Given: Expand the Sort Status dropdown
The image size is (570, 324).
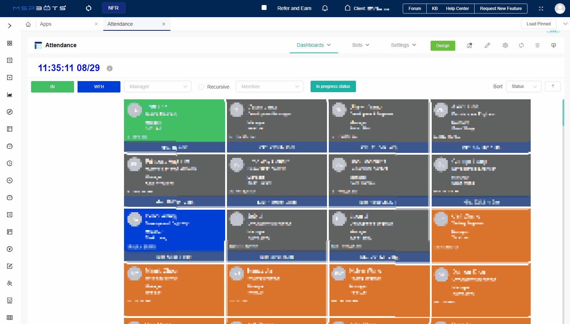Looking at the screenshot, I should 523,86.
